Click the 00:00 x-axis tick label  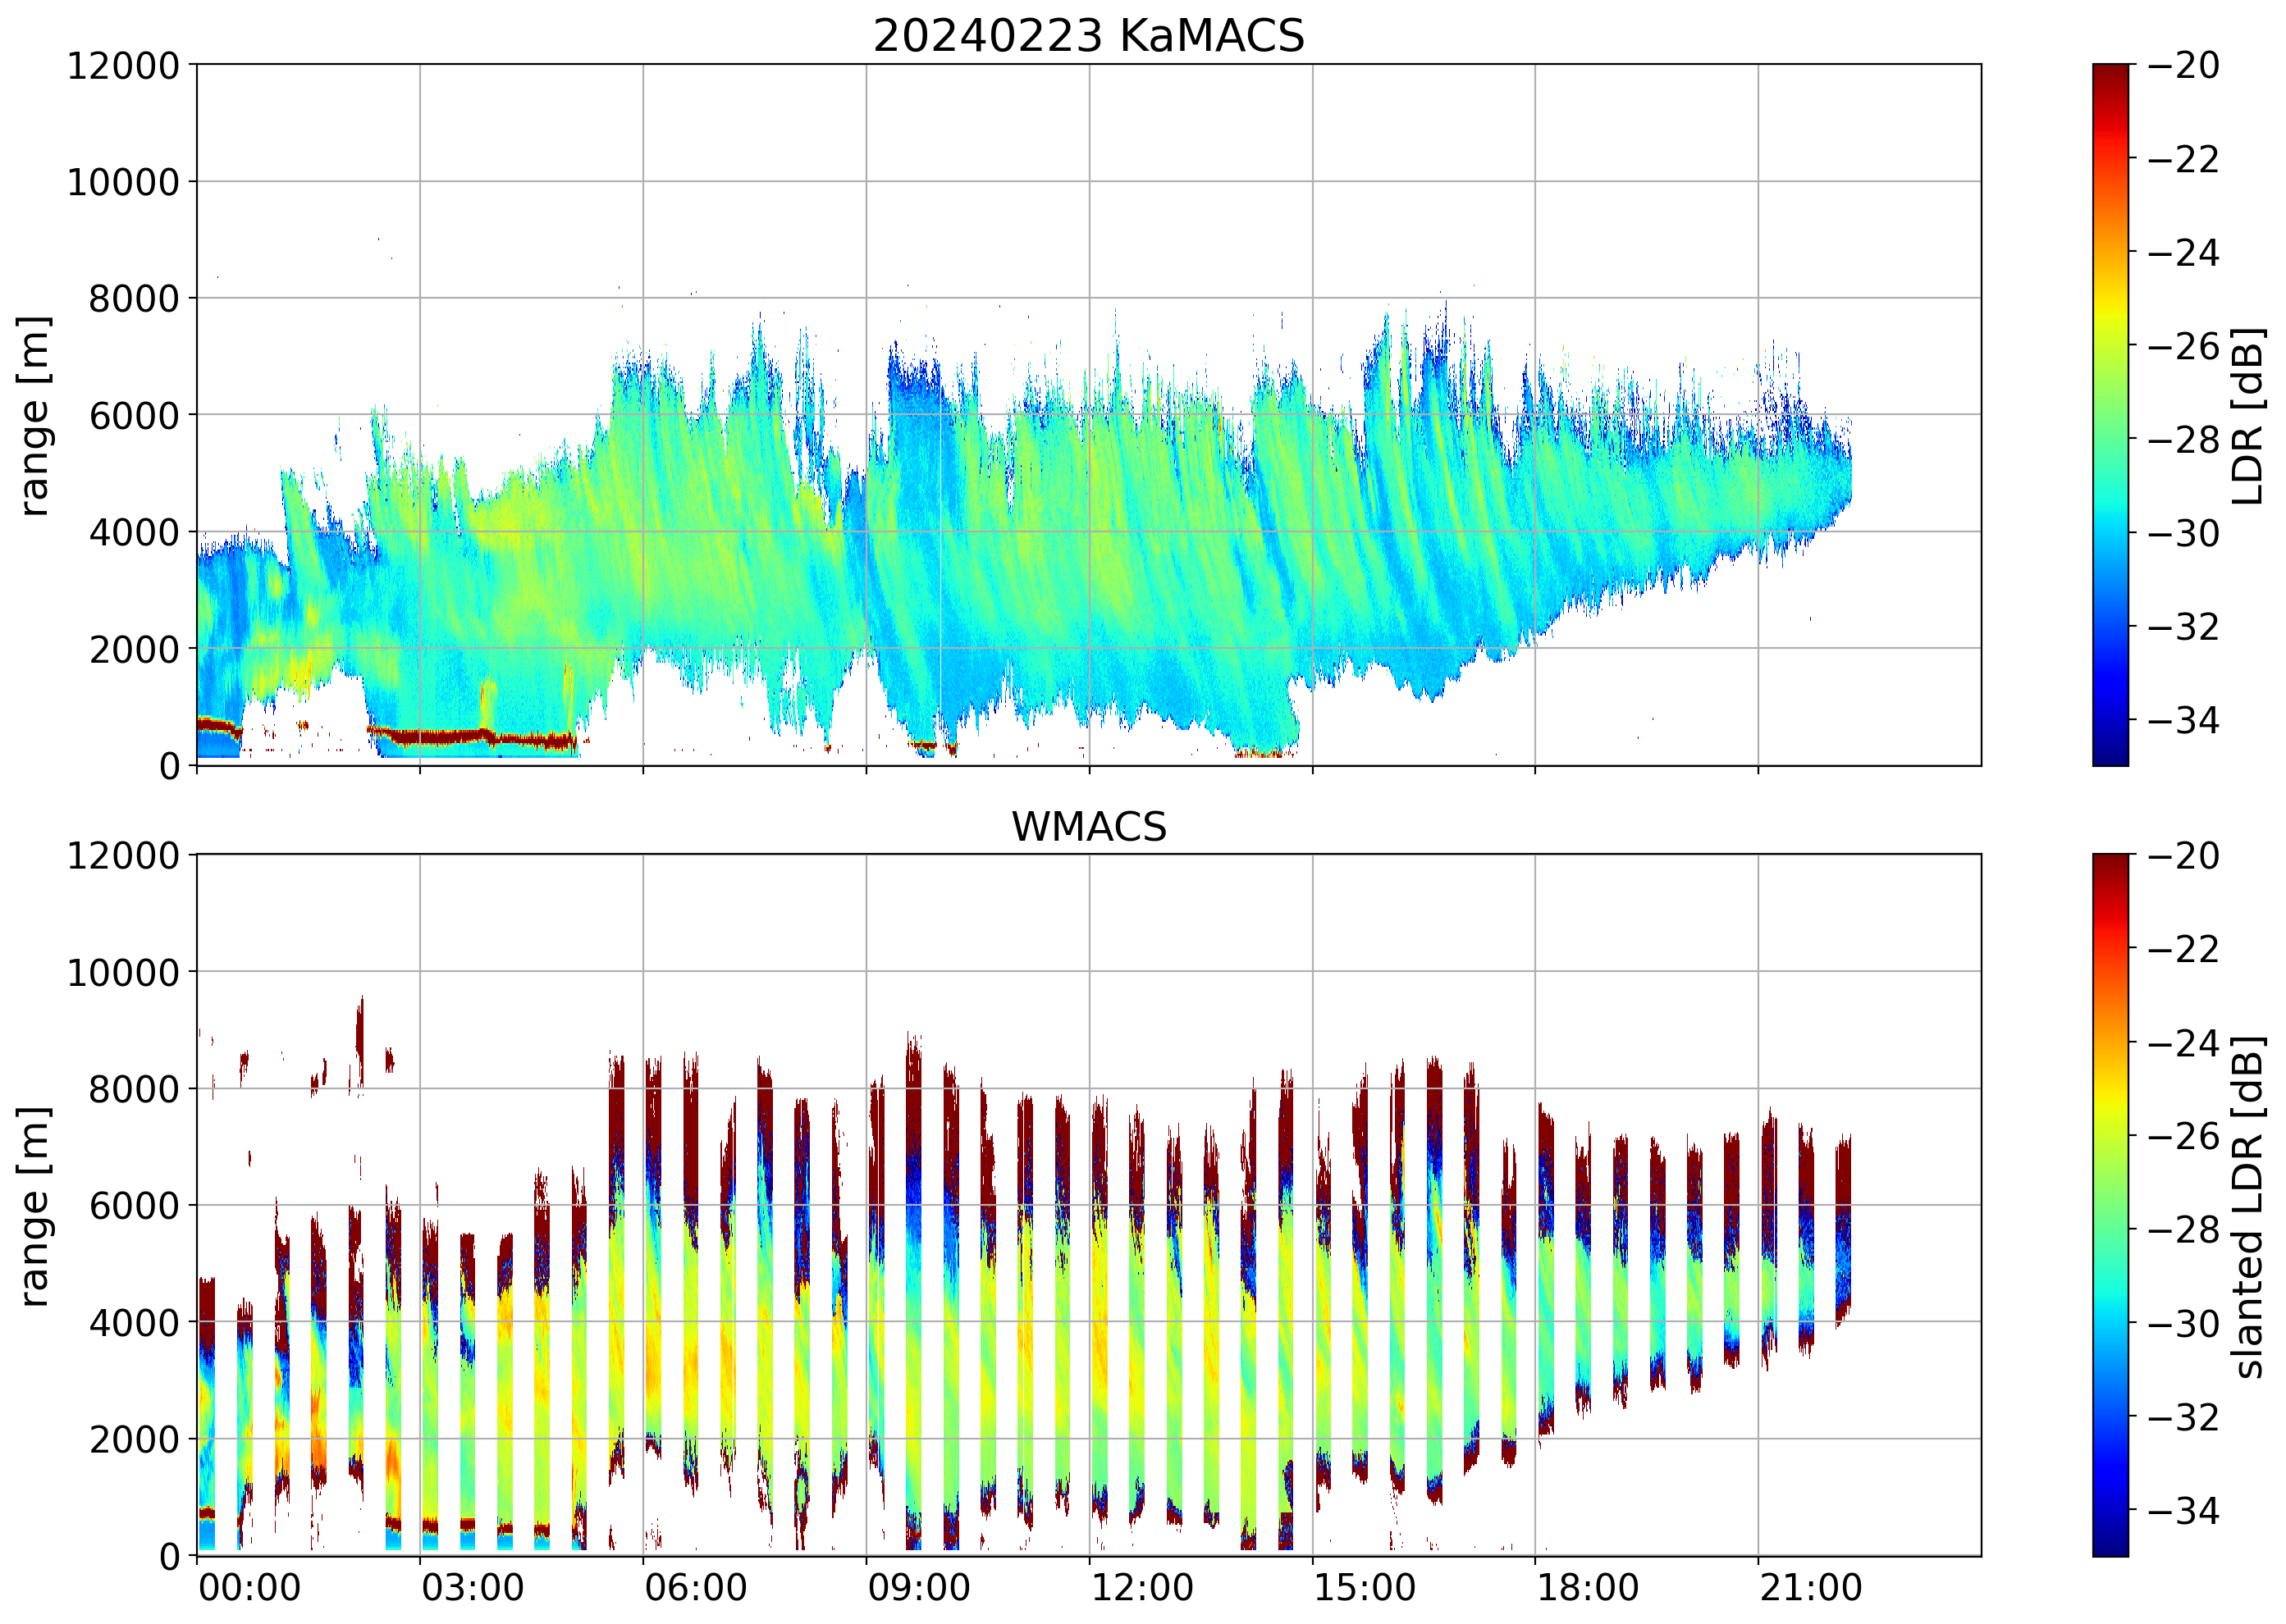coord(249,1588)
